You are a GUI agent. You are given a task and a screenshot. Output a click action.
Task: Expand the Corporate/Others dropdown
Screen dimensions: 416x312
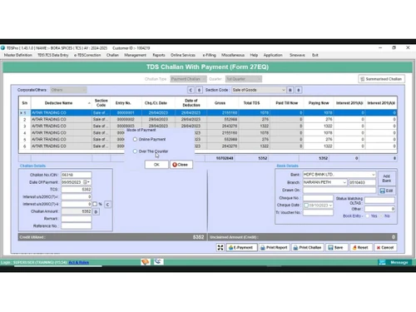tap(84, 90)
